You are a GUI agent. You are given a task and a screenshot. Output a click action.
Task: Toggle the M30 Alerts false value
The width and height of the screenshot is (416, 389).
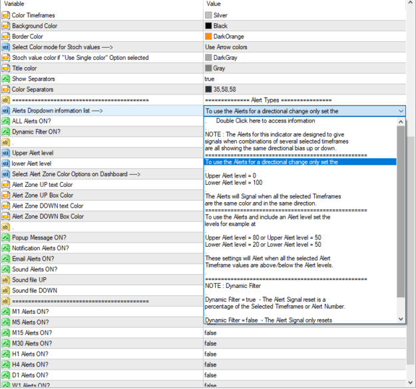210,344
